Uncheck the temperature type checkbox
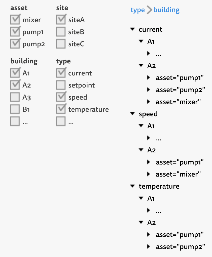The height and width of the screenshot is (257, 212). (61, 109)
